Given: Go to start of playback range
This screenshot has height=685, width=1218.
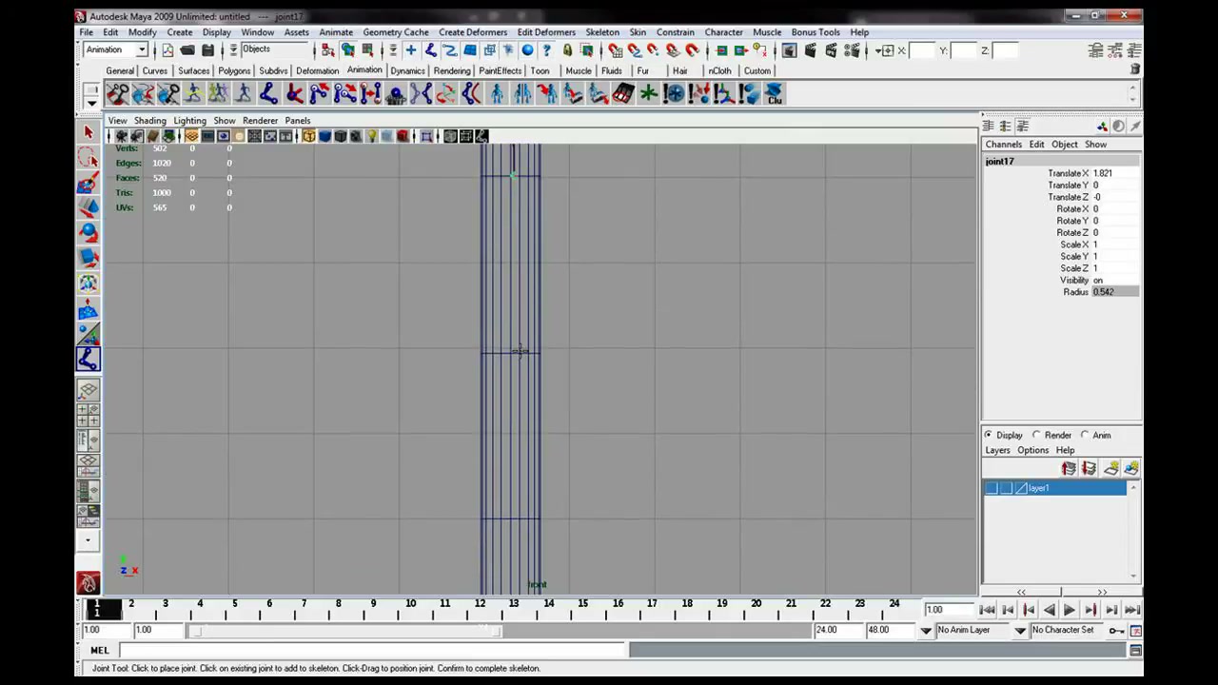Looking at the screenshot, I should click(x=987, y=610).
